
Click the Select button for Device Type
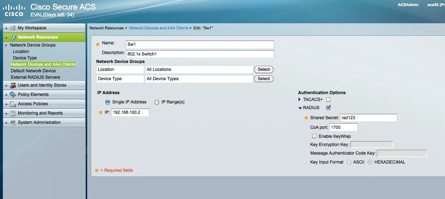(264, 79)
